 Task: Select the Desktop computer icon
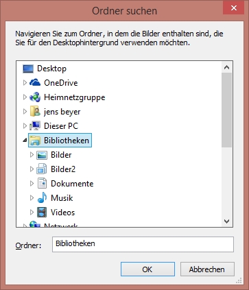click(28, 69)
